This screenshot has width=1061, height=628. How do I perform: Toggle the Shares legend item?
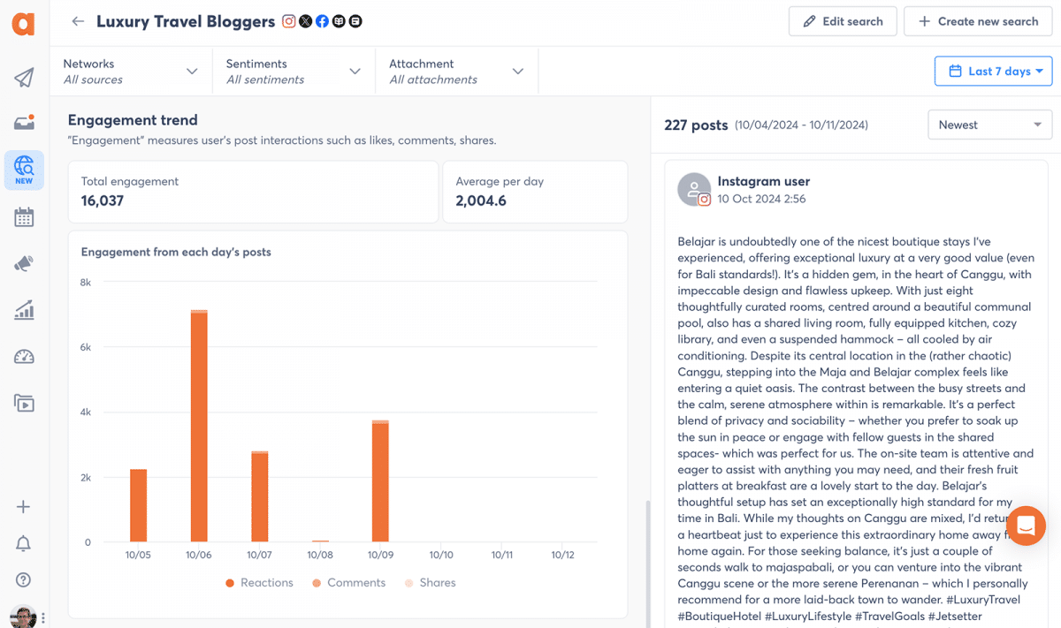coord(431,583)
